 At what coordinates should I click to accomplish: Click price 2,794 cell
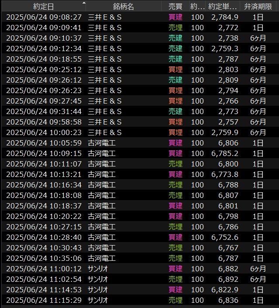tap(228, 90)
